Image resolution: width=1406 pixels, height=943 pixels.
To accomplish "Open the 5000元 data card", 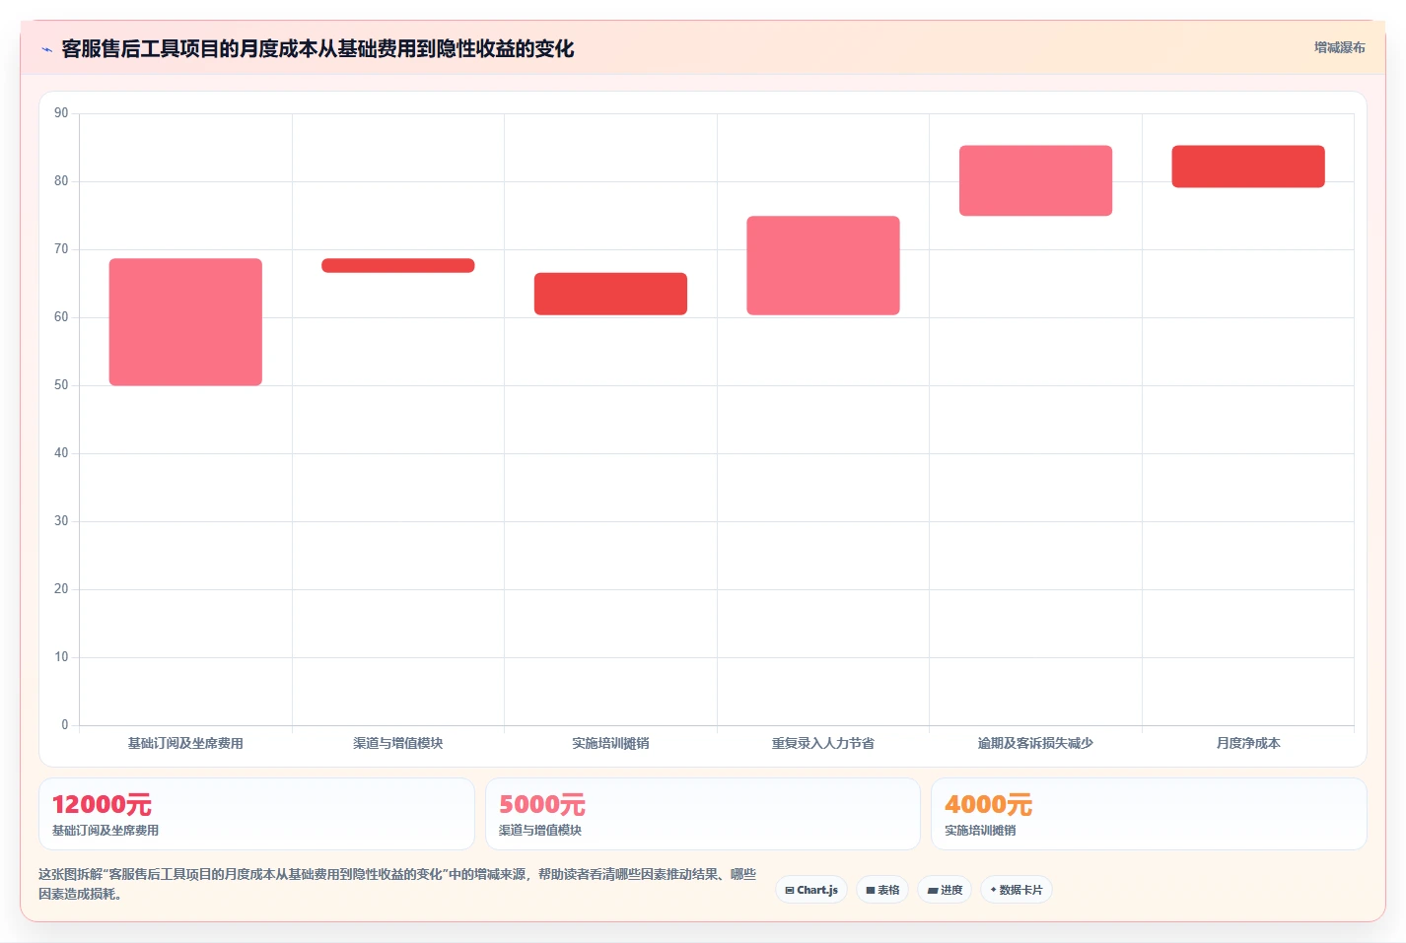I will pos(703,814).
